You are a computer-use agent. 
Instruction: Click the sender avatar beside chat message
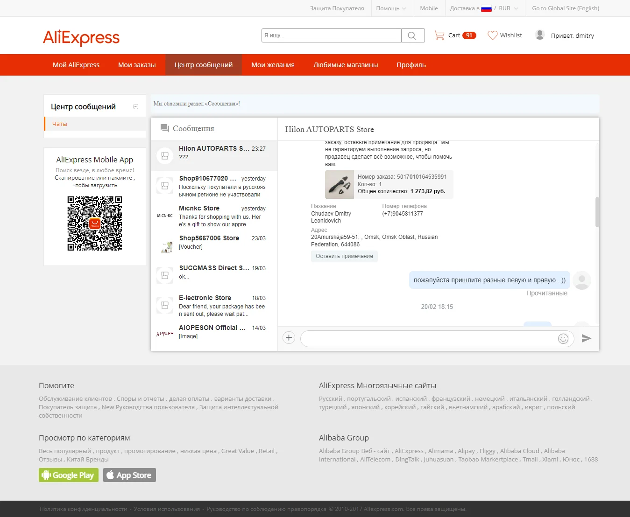[582, 280]
